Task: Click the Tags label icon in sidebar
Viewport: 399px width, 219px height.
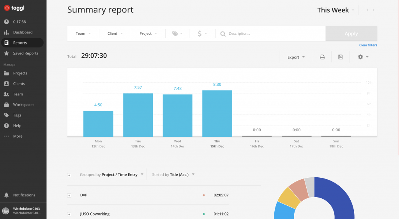Action: (x=6, y=115)
